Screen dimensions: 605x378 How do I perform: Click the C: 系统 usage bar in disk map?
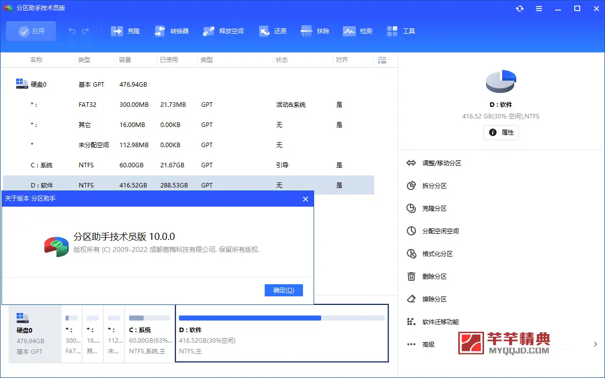(x=149, y=318)
